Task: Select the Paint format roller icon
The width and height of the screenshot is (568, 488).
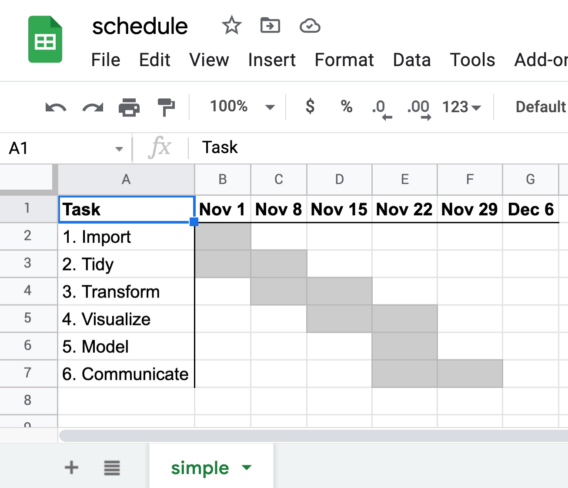Action: click(166, 107)
